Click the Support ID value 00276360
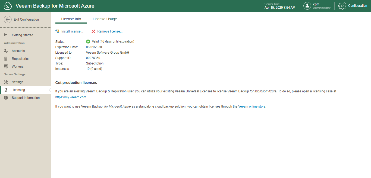This screenshot has width=371, height=178. [93, 58]
